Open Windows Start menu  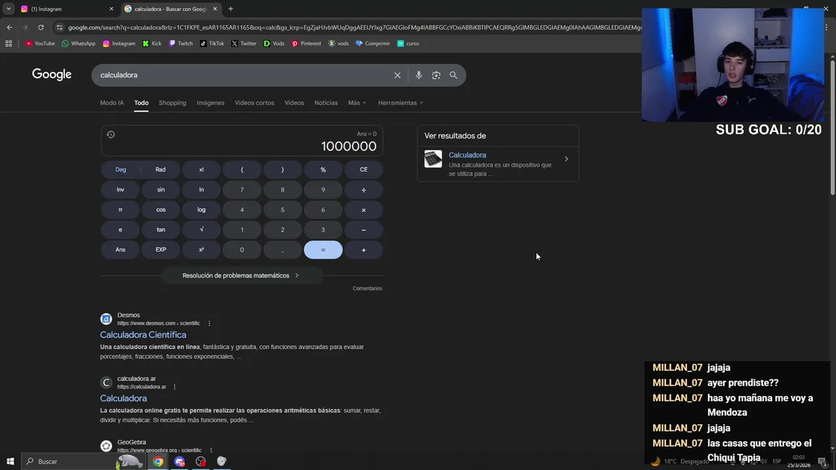(x=10, y=462)
